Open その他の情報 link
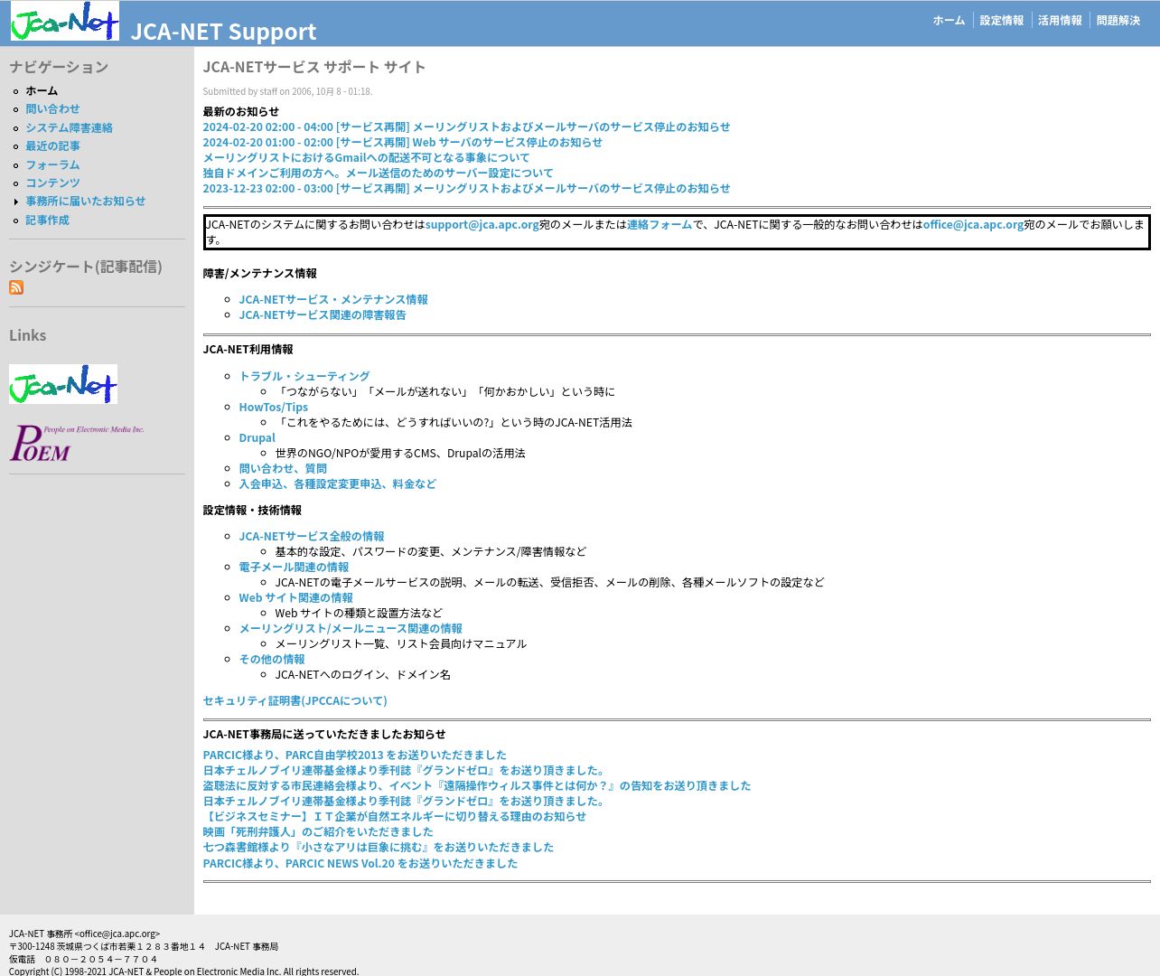The width and height of the screenshot is (1160, 976). [x=272, y=659]
